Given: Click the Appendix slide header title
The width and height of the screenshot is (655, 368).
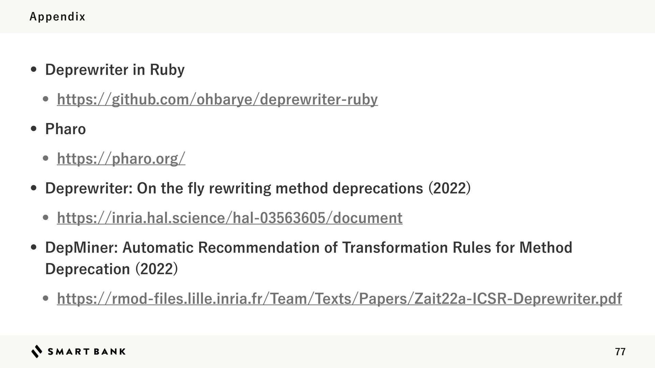Looking at the screenshot, I should [x=57, y=16].
